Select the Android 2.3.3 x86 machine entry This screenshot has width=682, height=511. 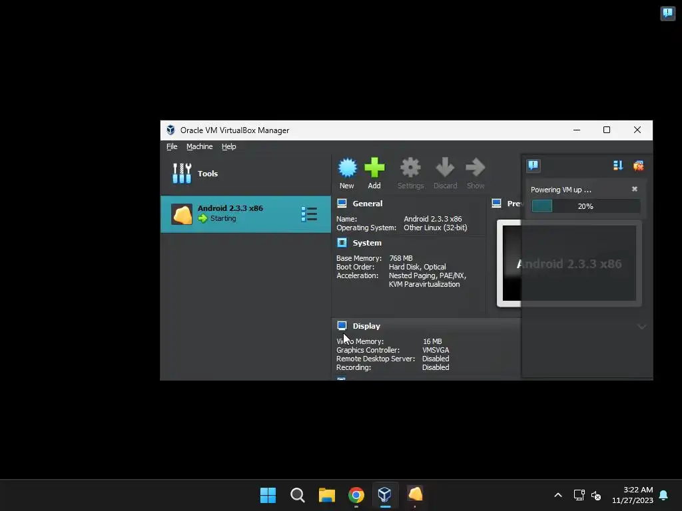pyautogui.click(x=245, y=214)
